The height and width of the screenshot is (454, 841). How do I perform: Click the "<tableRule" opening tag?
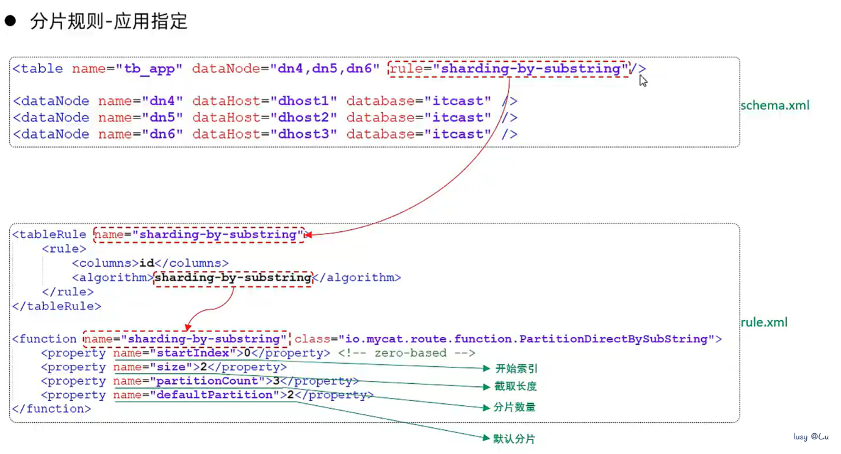coord(49,235)
